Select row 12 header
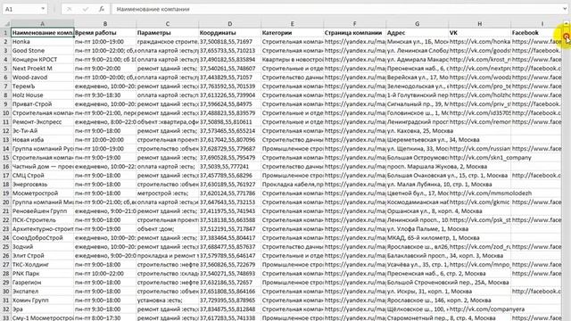The image size is (571, 321). click(x=6, y=131)
